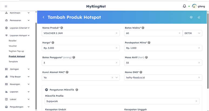Clear the MikroTik Profile field
The height and width of the screenshot is (111, 209).
coord(196,101)
